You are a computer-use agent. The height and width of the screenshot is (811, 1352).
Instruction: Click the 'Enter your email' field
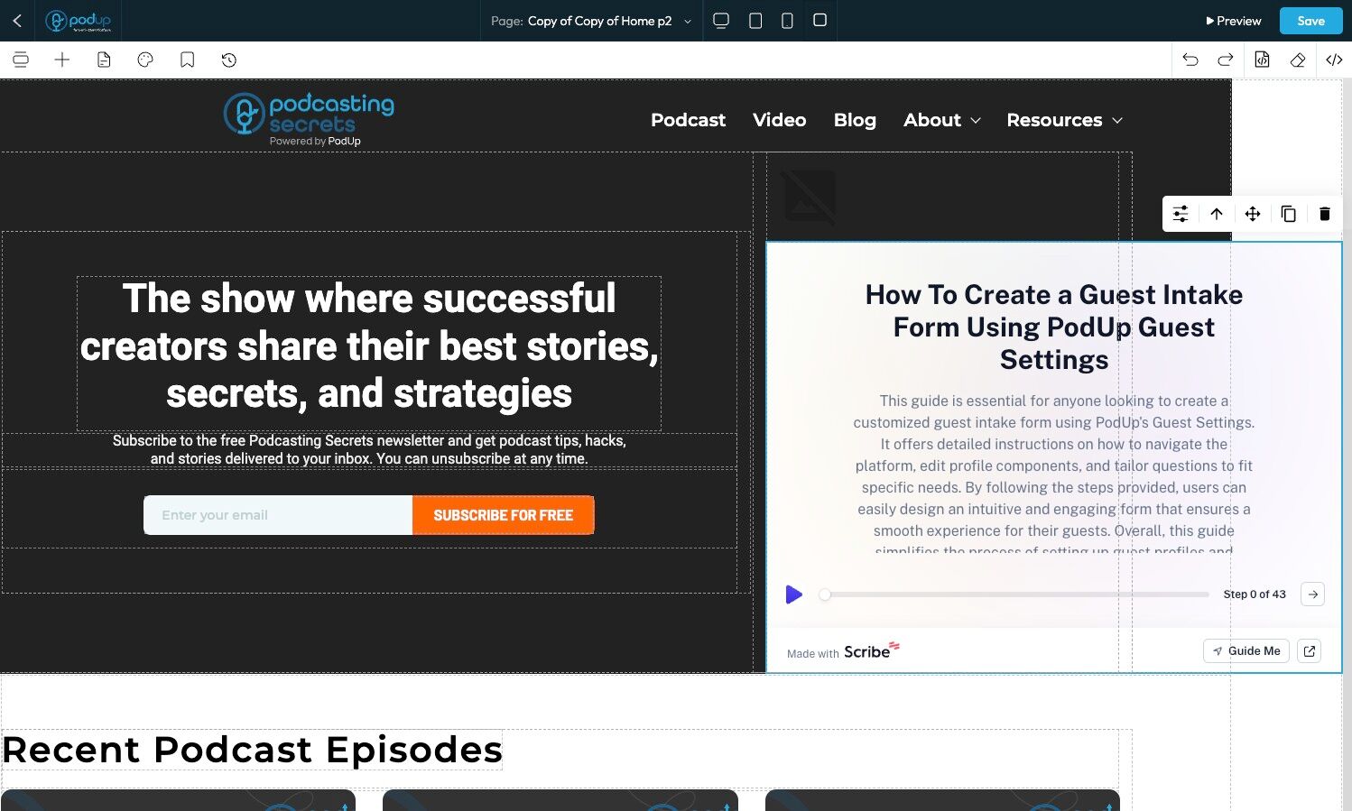tap(278, 515)
